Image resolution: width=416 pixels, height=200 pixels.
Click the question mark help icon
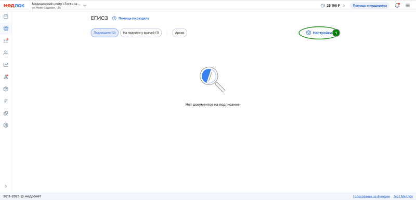point(114,18)
